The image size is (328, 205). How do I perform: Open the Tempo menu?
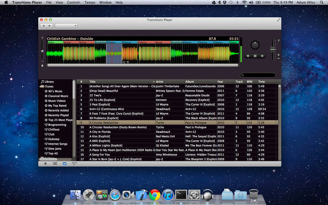pos(90,2)
